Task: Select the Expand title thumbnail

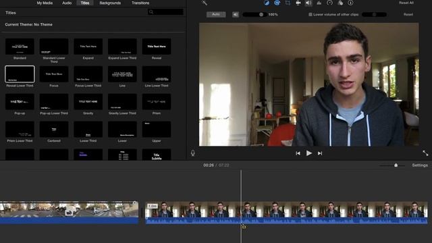Action: (x=88, y=47)
